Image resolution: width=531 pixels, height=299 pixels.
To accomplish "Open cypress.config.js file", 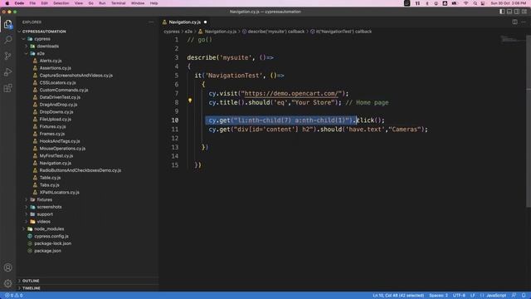I will pos(51,236).
